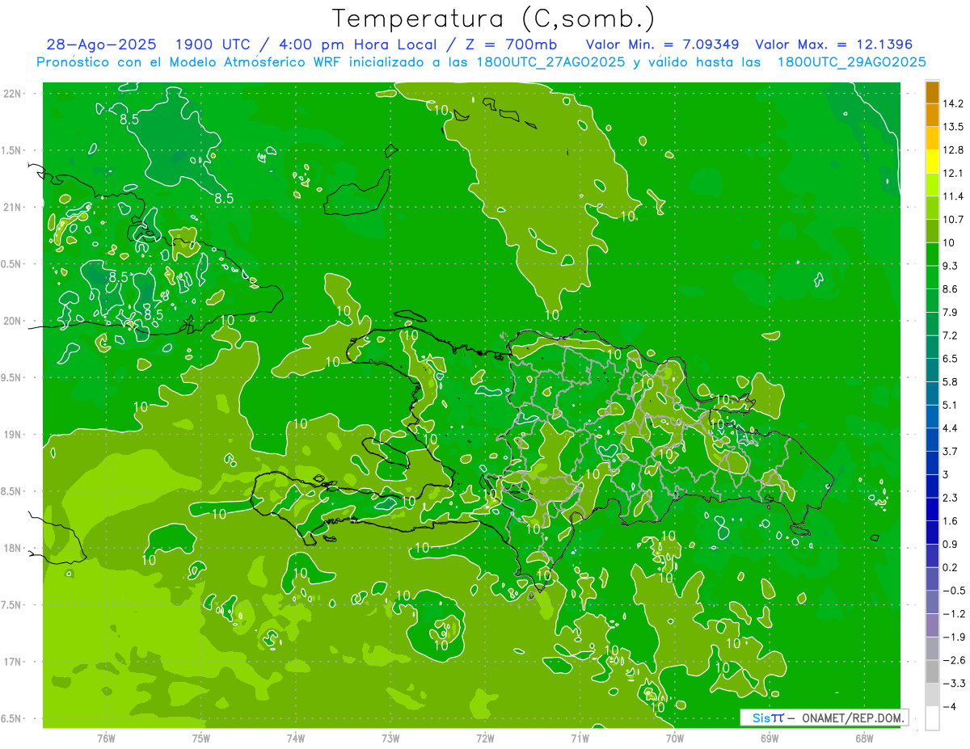
Task: Click the "71W" longitude label
Action: [x=580, y=738]
